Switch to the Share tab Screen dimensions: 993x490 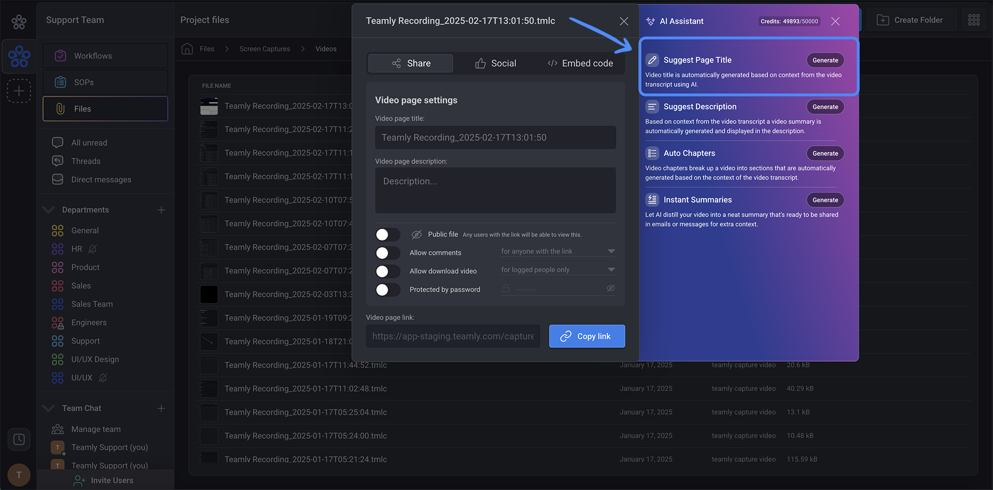(x=411, y=63)
